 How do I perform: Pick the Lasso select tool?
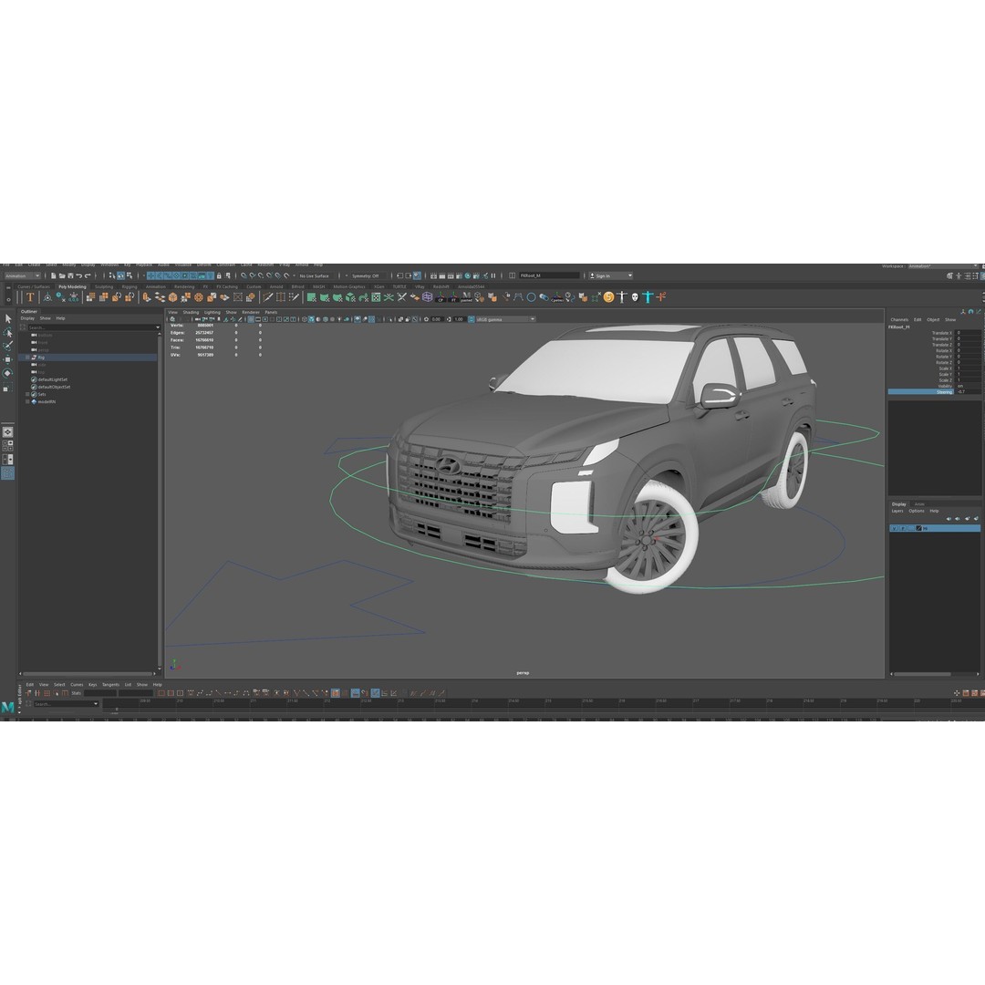pos(7,332)
